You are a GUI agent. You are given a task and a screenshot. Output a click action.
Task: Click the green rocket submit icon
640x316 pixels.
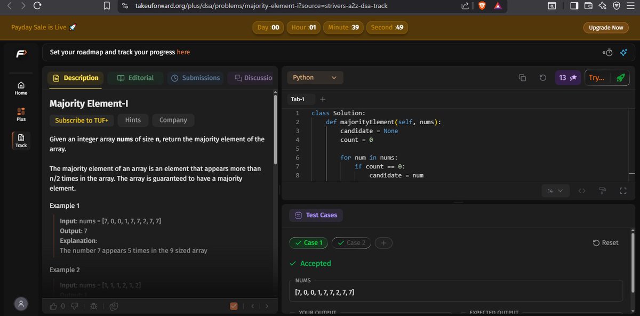(620, 78)
